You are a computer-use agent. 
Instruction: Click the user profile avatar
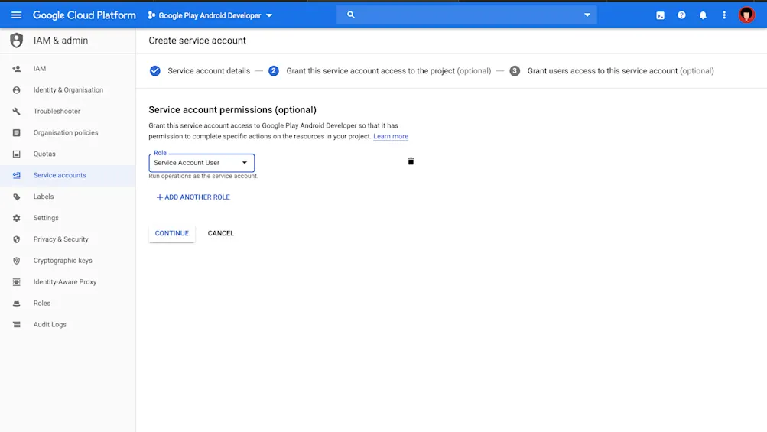[746, 15]
